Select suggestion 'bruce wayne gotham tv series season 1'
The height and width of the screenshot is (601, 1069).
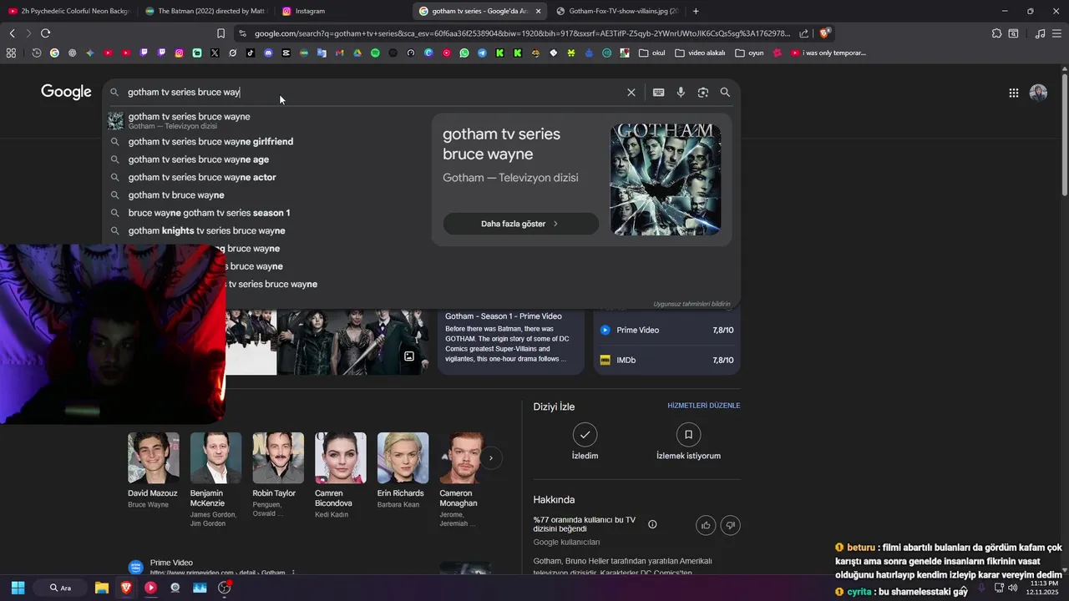[209, 213]
